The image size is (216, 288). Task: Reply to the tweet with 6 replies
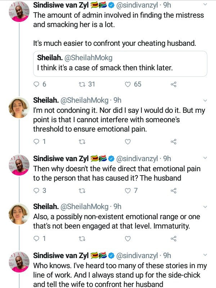tap(36, 84)
